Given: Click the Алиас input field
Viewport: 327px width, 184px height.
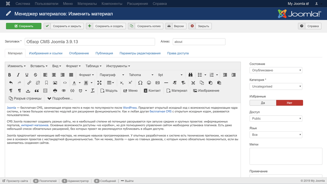Looking at the screenshot, I should pos(199,42).
